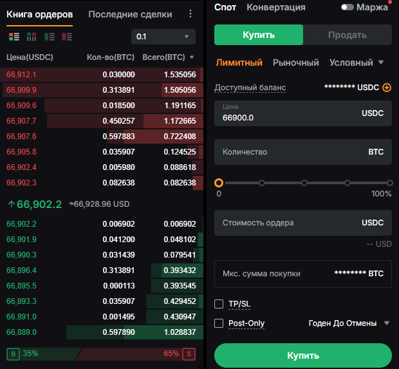This screenshot has width=399, height=369.
Task: Switch to the depth-columns order book layout icon
Action: pos(32,37)
